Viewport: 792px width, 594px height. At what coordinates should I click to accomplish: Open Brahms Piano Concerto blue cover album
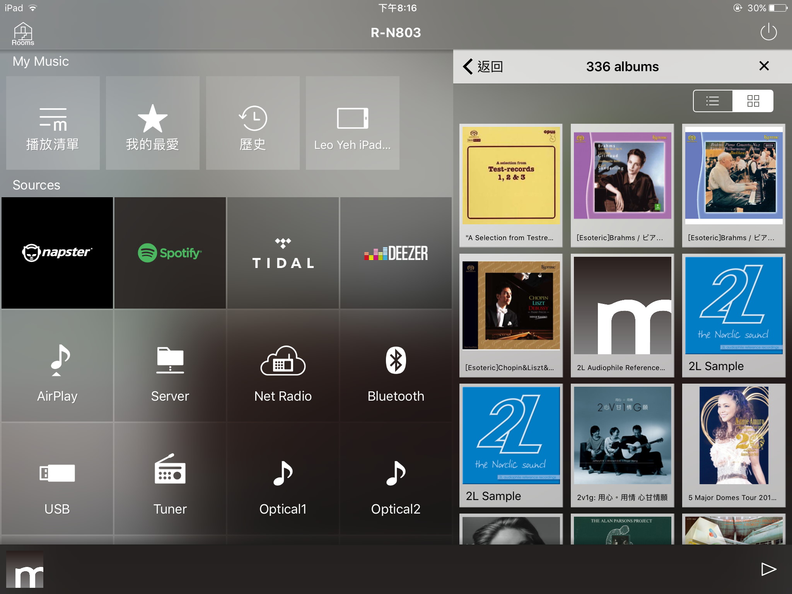coord(734,185)
